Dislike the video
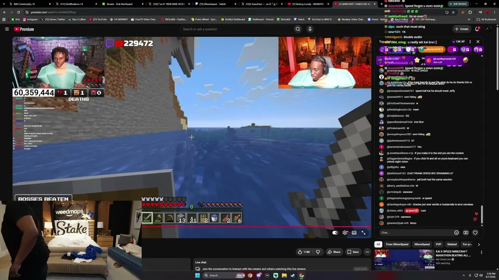 [x=318, y=252]
